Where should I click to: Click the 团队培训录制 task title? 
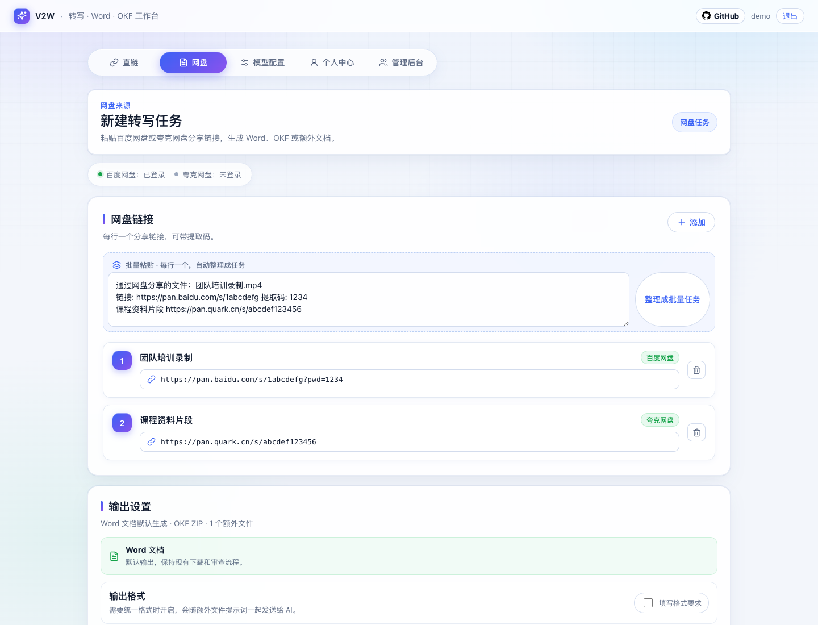click(166, 357)
